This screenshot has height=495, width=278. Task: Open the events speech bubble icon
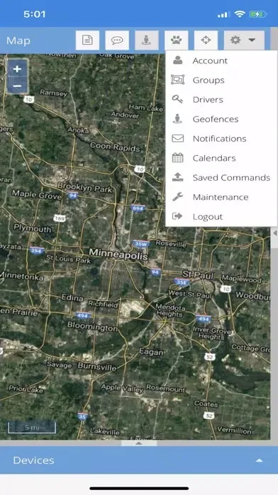click(x=117, y=40)
